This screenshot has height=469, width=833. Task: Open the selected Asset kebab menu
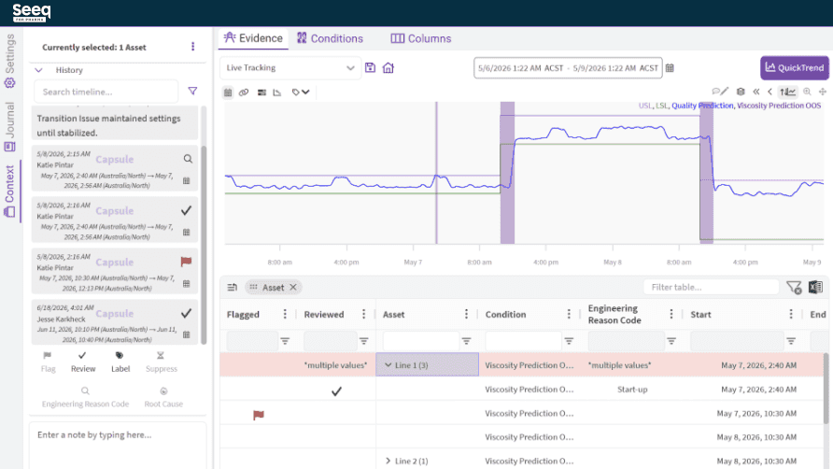click(x=193, y=47)
